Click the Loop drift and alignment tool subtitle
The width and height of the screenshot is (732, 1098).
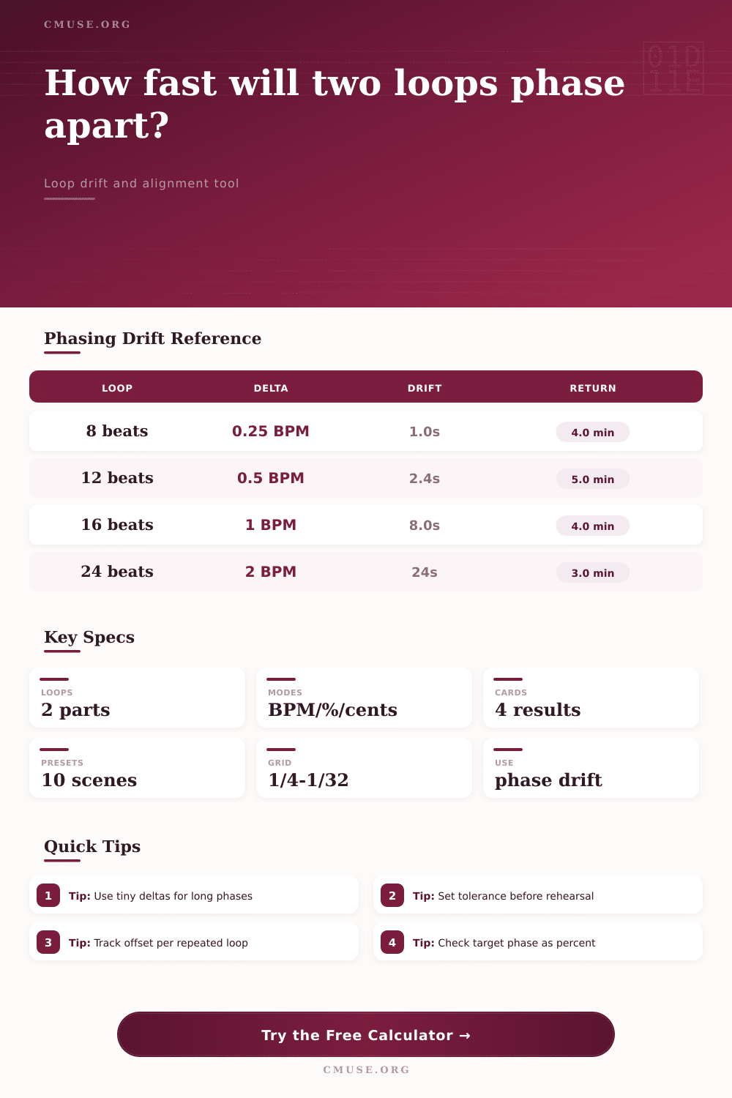tap(141, 183)
